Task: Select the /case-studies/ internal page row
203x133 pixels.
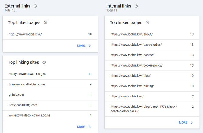Action: coord(152,45)
